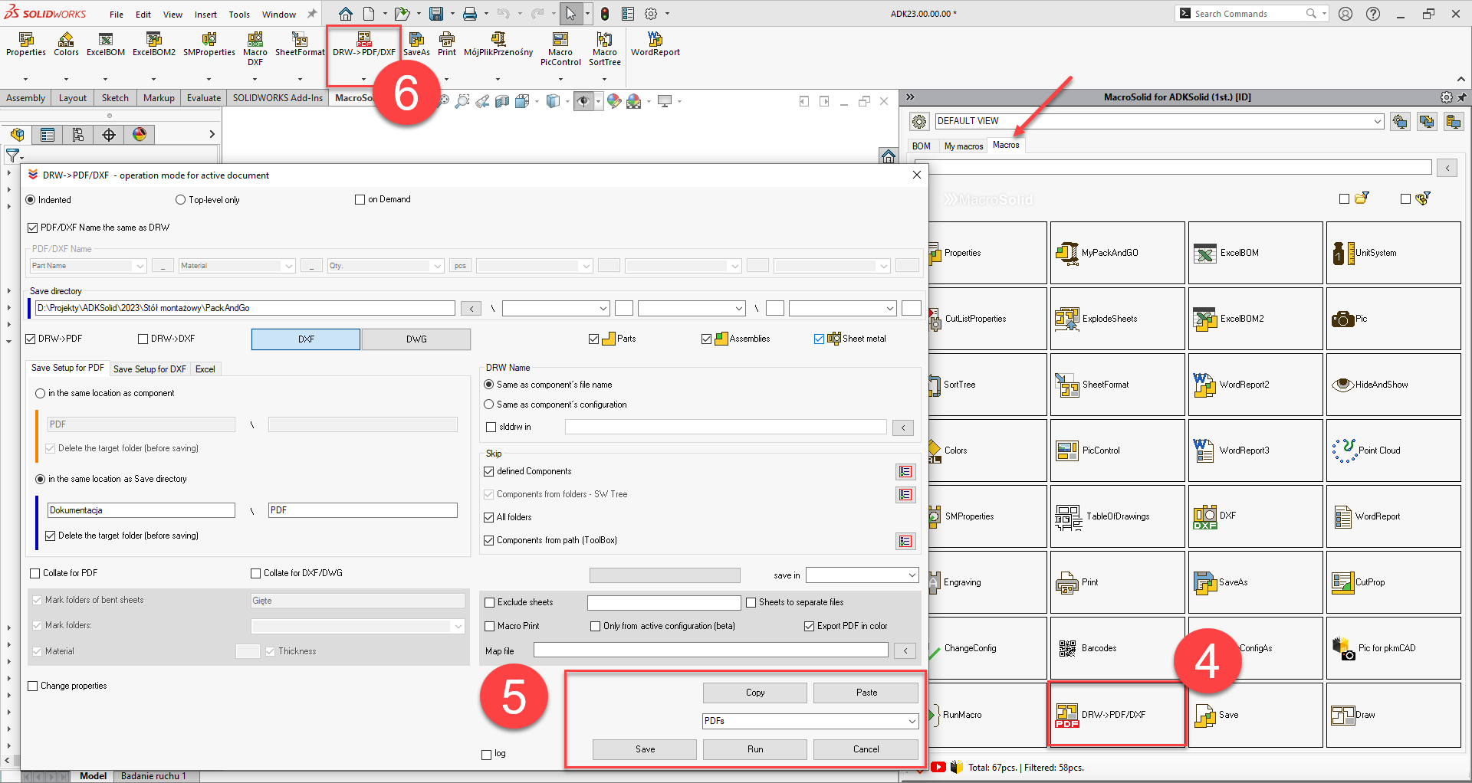Viewport: 1472px width, 783px height.
Task: Switch to the Save Setup for DXF tab
Action: (149, 369)
